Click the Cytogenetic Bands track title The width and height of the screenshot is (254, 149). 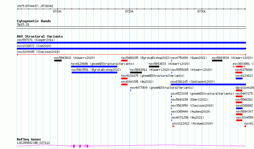point(34,21)
